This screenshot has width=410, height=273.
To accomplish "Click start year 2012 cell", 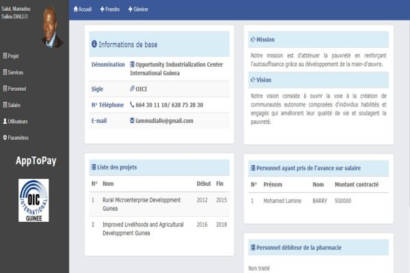I will [202, 200].
